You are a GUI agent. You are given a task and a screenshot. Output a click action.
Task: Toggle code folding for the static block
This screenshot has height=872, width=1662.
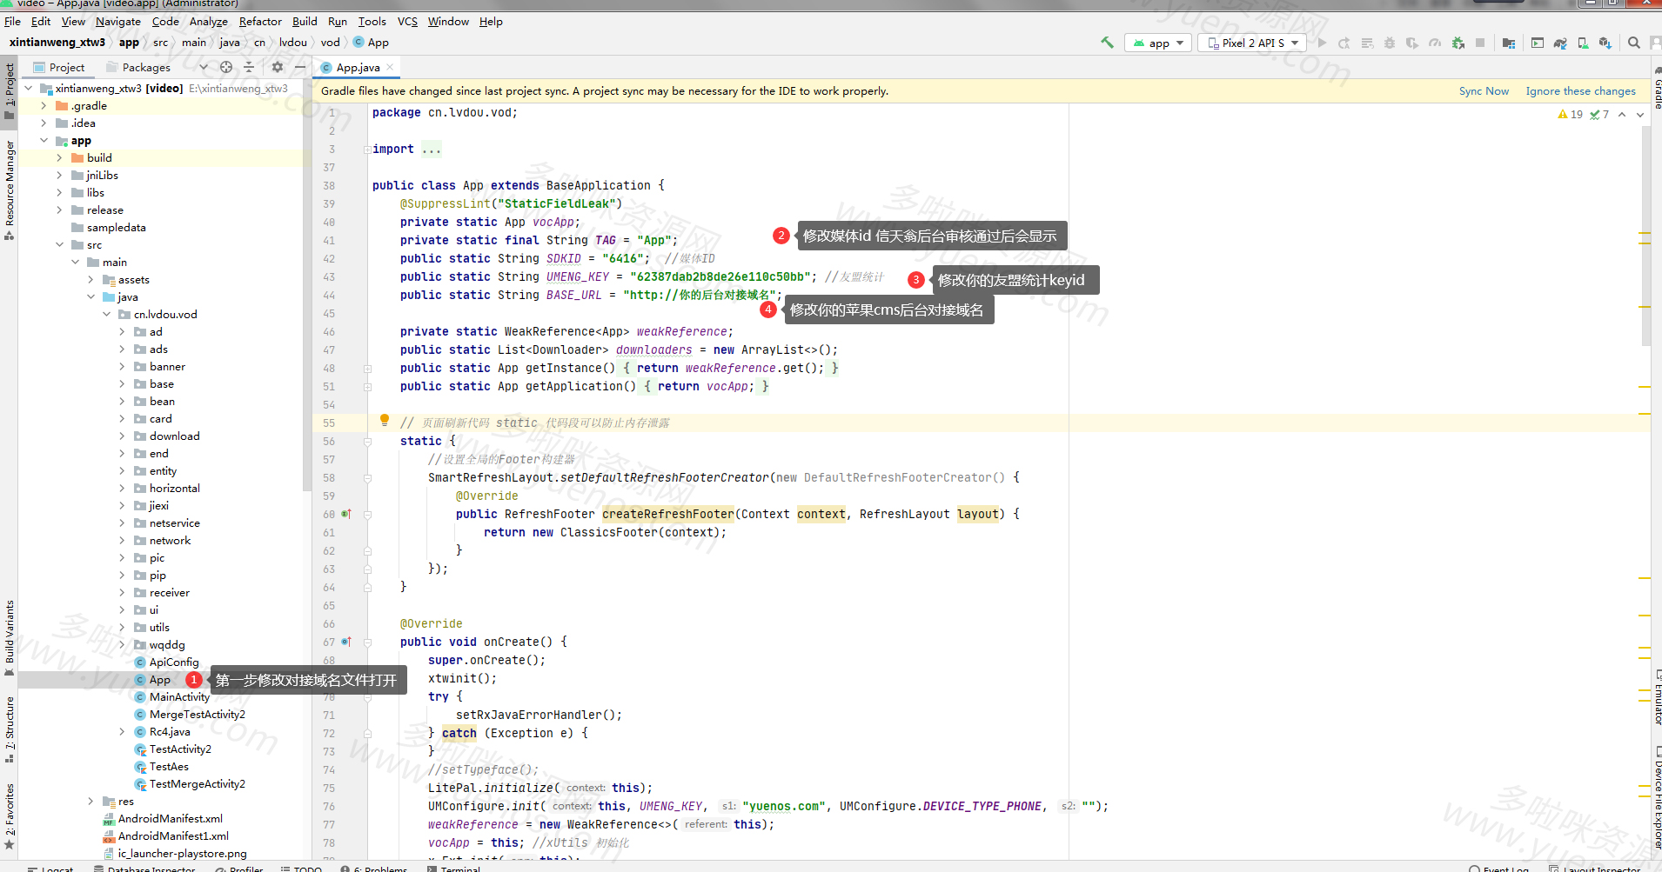[367, 442]
